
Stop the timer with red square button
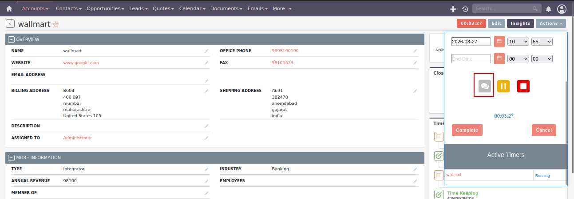[x=523, y=86]
